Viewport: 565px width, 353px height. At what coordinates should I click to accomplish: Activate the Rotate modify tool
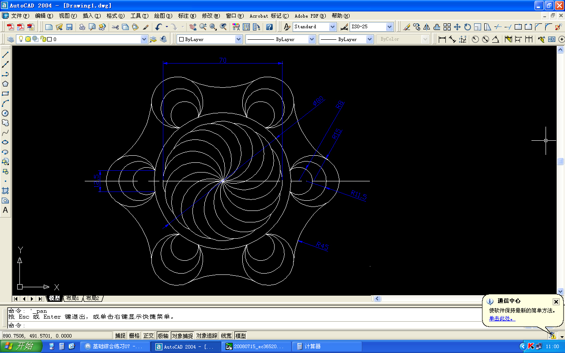pyautogui.click(x=467, y=27)
